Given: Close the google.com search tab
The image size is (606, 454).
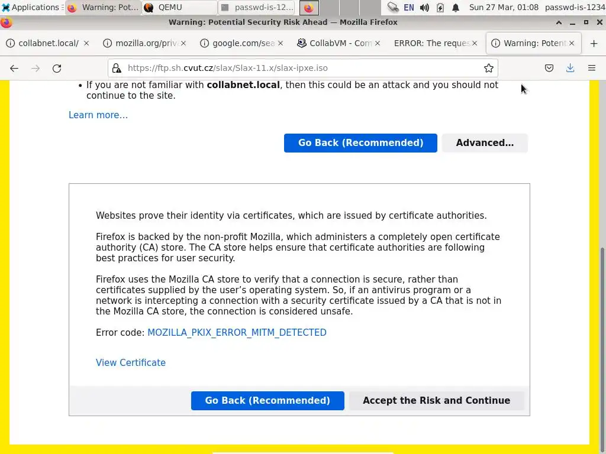Looking at the screenshot, I should 281,43.
